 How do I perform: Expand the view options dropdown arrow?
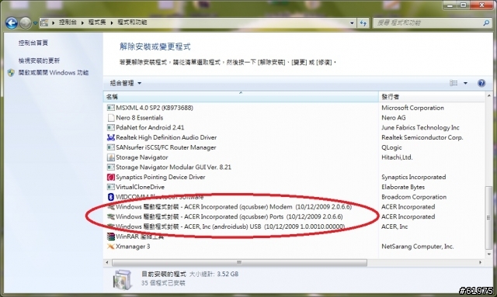465,83
